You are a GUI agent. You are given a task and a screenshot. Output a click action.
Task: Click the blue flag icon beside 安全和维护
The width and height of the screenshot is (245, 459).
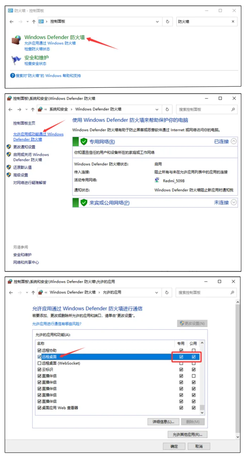[16, 60]
